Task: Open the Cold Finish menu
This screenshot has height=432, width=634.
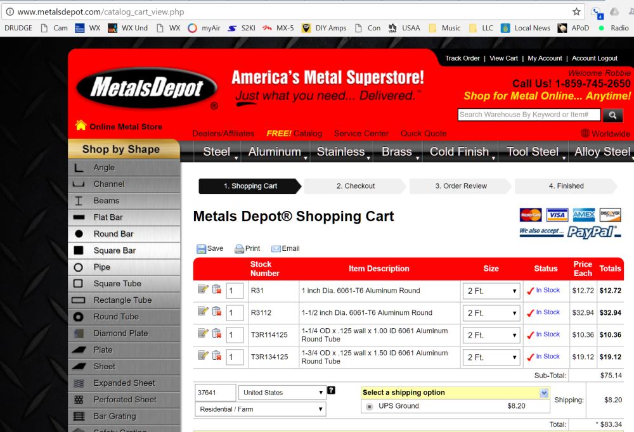Action: point(460,151)
